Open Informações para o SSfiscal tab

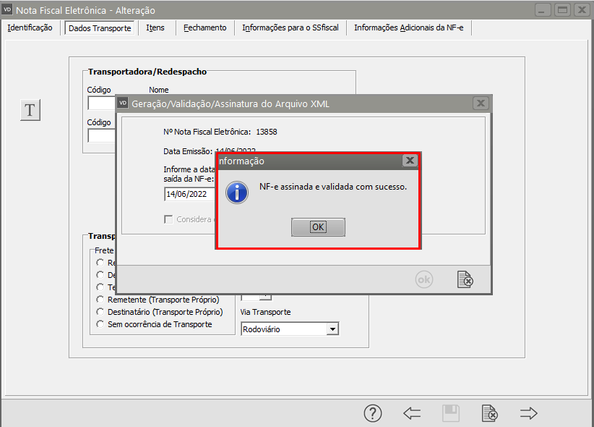click(x=291, y=28)
